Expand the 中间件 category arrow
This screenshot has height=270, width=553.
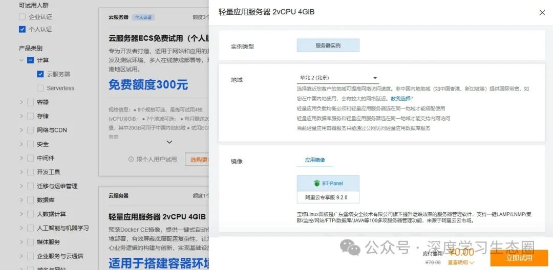click(21, 158)
